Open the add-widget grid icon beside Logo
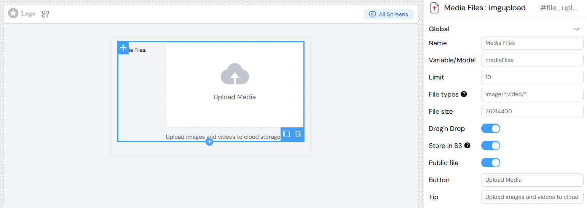Image resolution: width=587 pixels, height=208 pixels. point(45,14)
